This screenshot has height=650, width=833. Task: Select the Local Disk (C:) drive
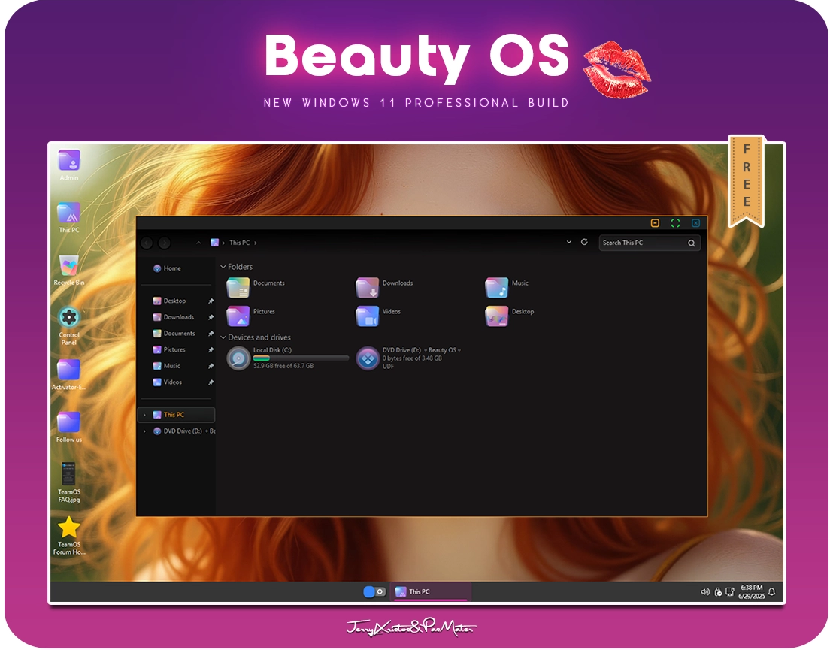[287, 358]
